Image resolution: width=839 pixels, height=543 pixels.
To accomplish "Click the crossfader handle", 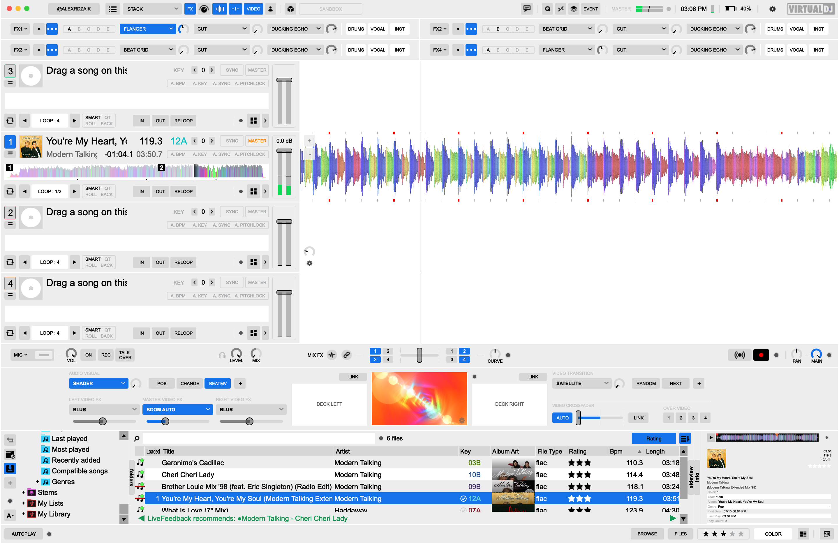I will coord(419,355).
